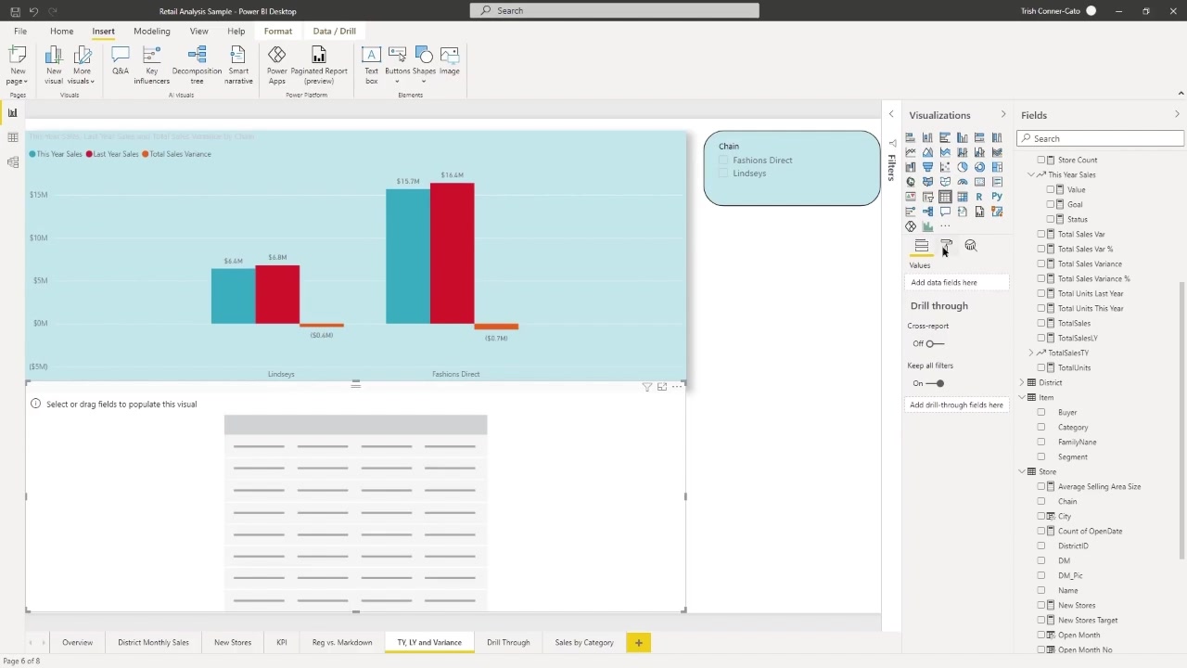Click the filter icon on the table visual
This screenshot has height=668, width=1187.
[647, 387]
